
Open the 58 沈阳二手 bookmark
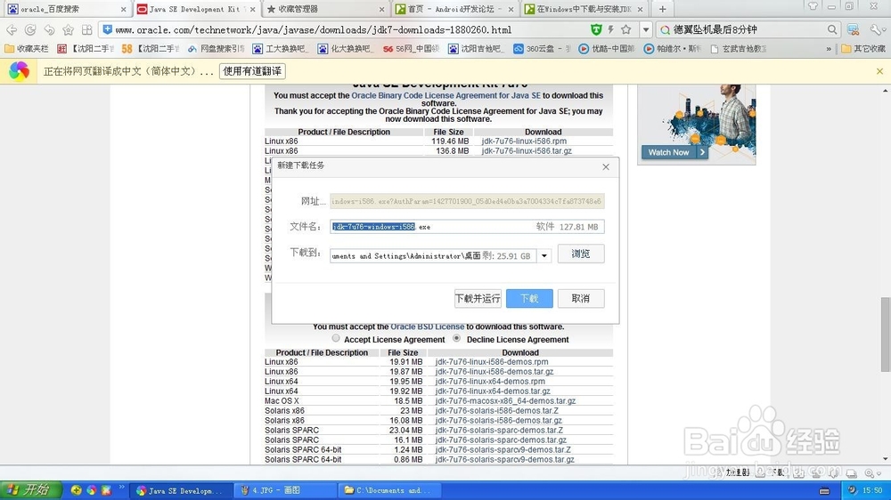[x=150, y=49]
